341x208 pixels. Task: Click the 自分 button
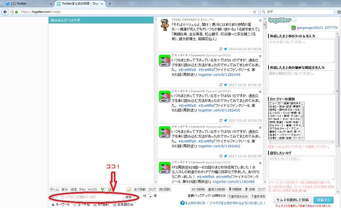(x=65, y=189)
